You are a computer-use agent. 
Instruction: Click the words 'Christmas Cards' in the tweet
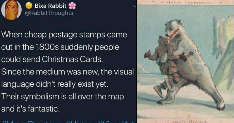tap(72, 59)
